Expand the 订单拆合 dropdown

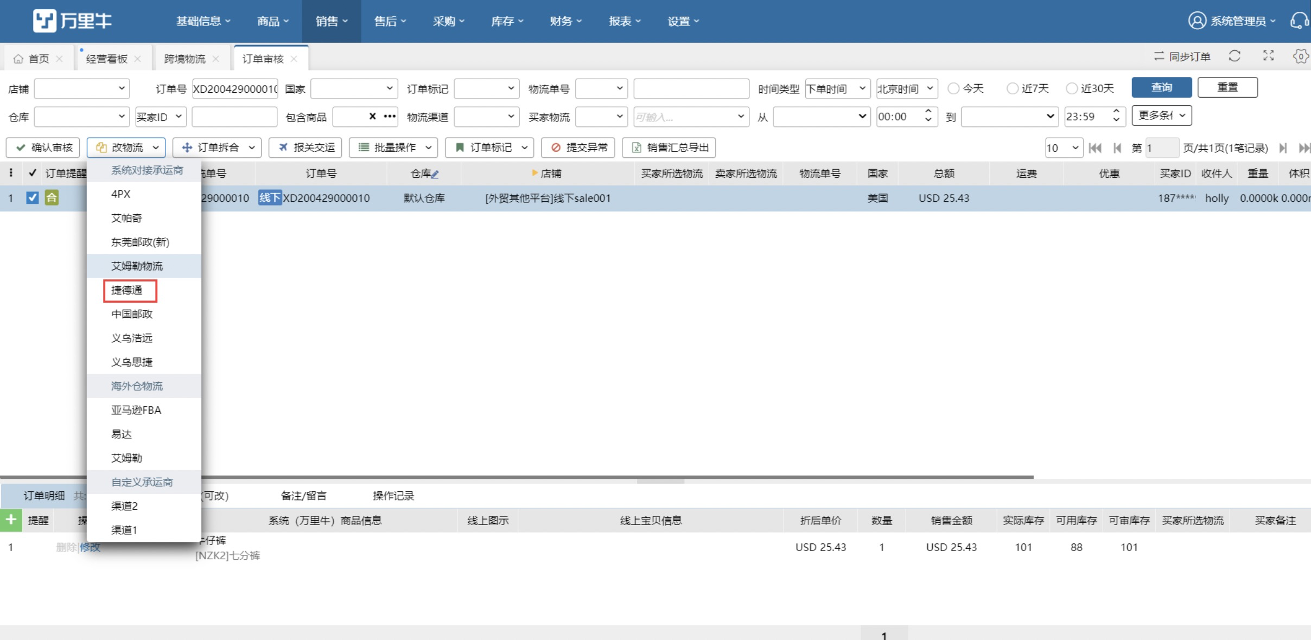click(x=217, y=148)
